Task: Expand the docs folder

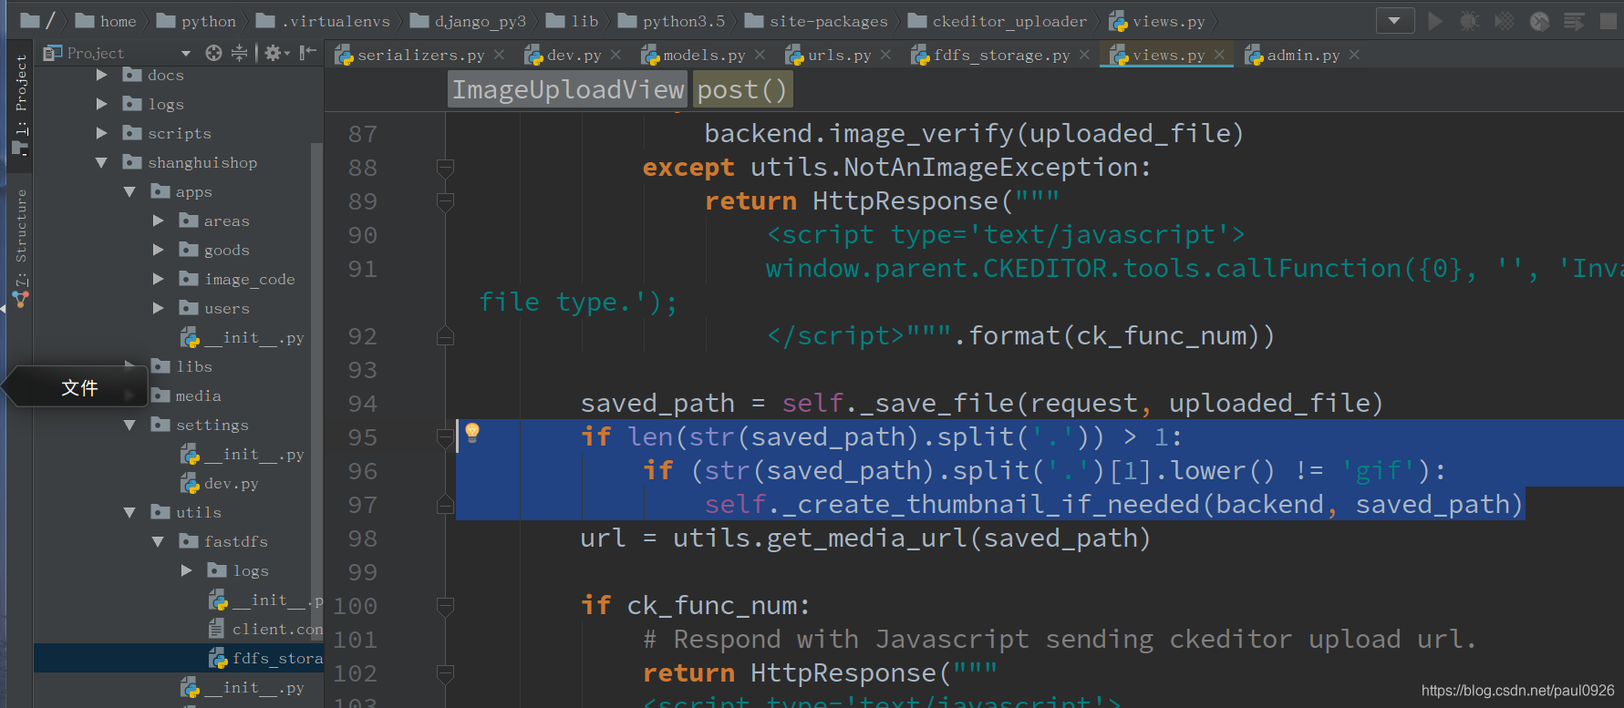Action: [102, 75]
